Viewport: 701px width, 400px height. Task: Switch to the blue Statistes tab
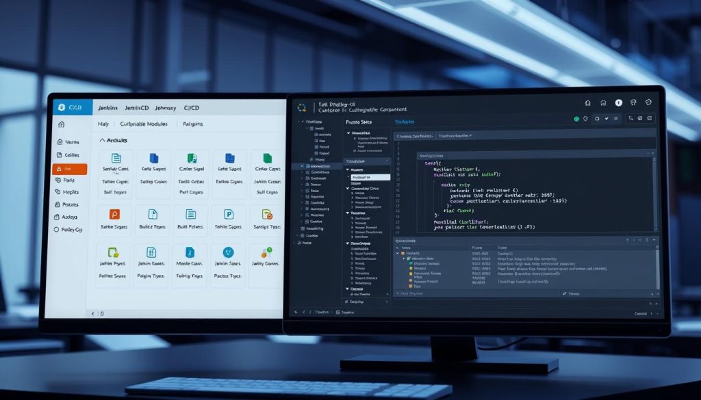(405, 122)
